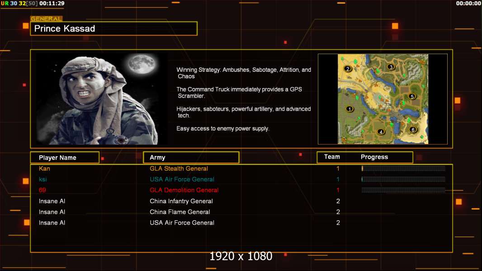The image size is (482, 271).
Task: Click start position marker 3 on minimap
Action: (391, 66)
